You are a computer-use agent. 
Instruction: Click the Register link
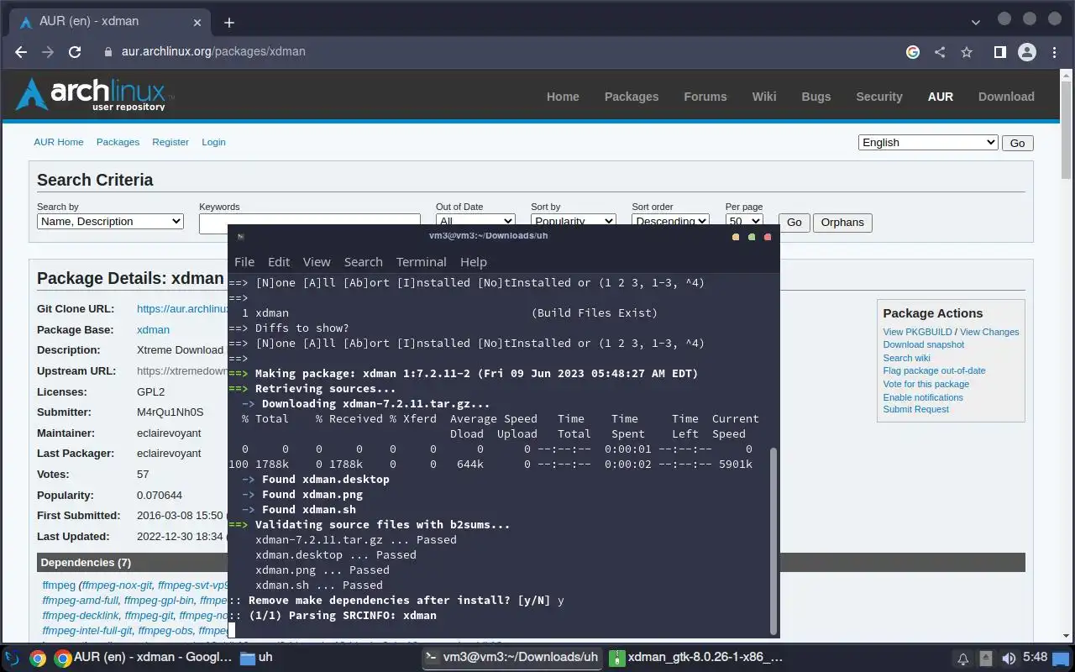point(170,142)
